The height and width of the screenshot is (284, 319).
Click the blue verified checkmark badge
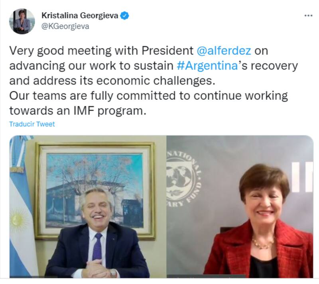[x=124, y=16]
